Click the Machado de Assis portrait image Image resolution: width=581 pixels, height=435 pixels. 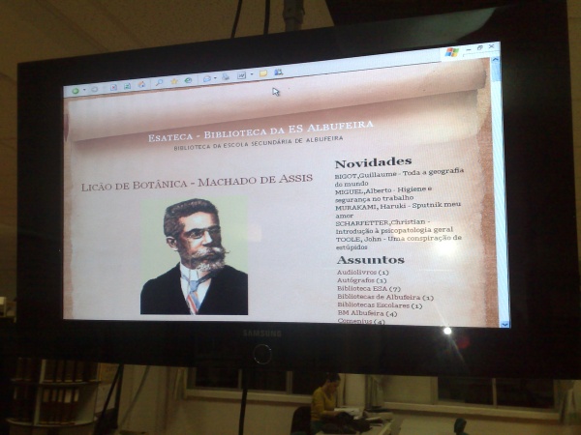pos(194,255)
